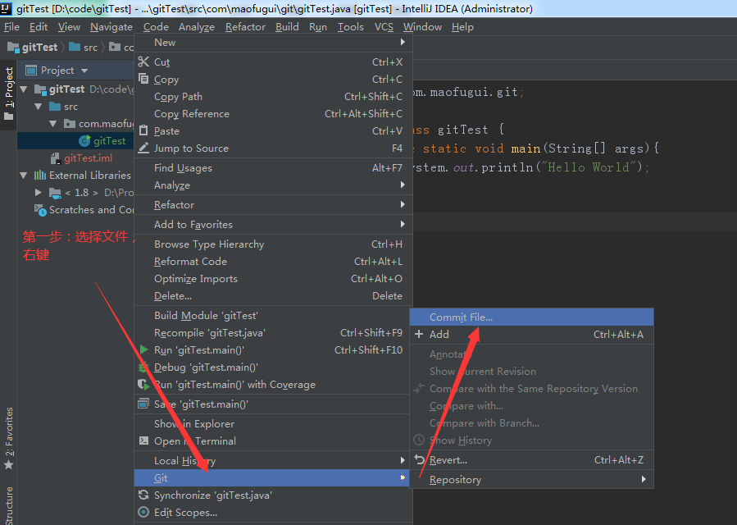The image size is (737, 525).
Task: Click the Copy icon in context menu
Action: (143, 79)
